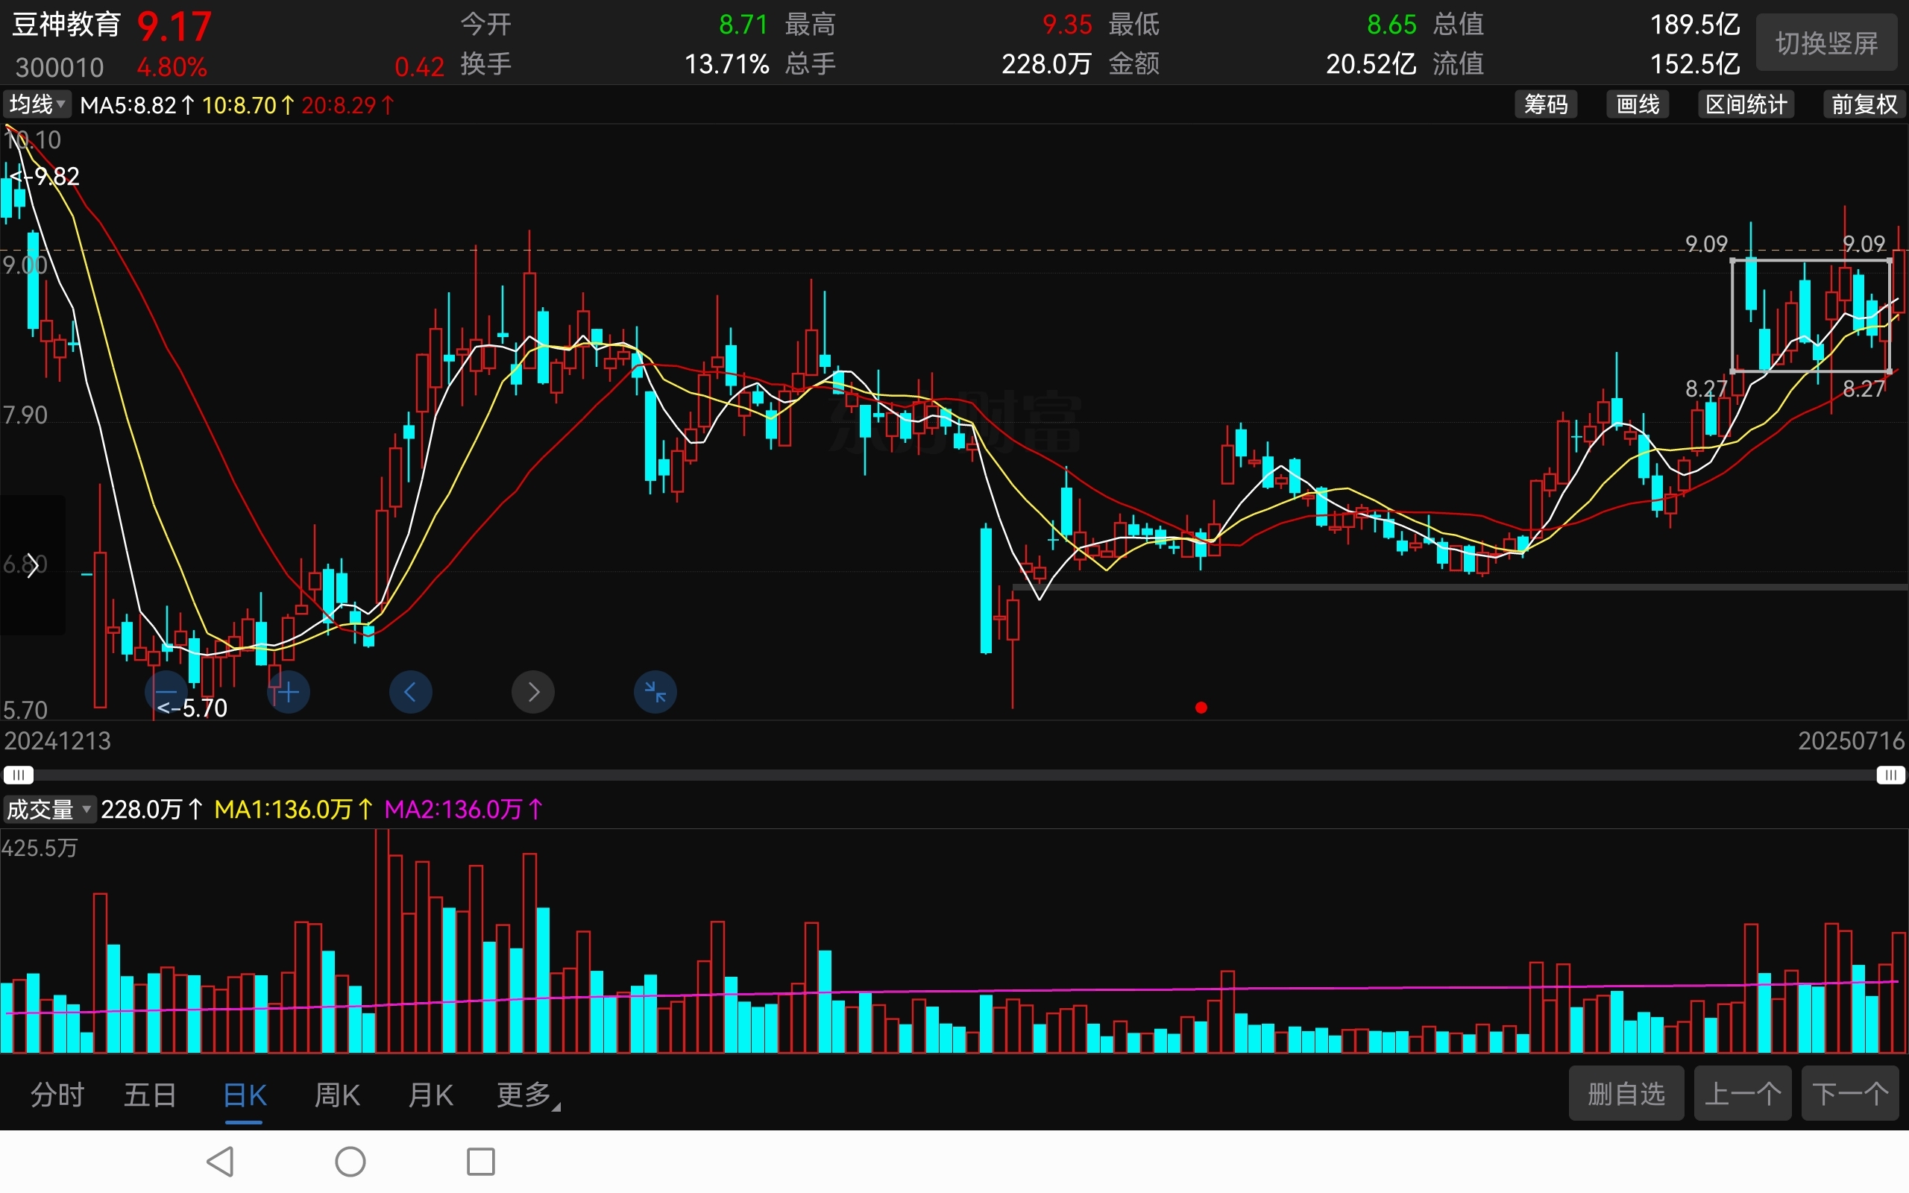This screenshot has width=1909, height=1193.
Task: Tap the Android recent apps square icon
Action: coord(480,1162)
